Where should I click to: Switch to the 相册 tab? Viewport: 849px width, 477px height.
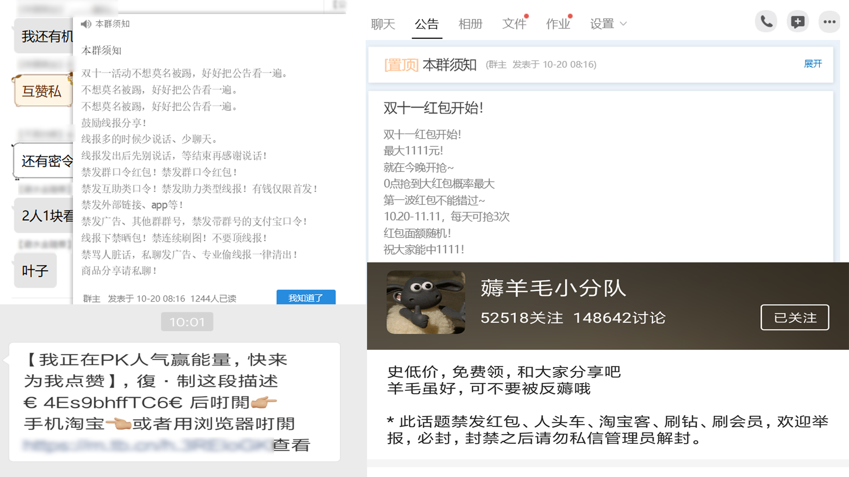[x=470, y=24]
